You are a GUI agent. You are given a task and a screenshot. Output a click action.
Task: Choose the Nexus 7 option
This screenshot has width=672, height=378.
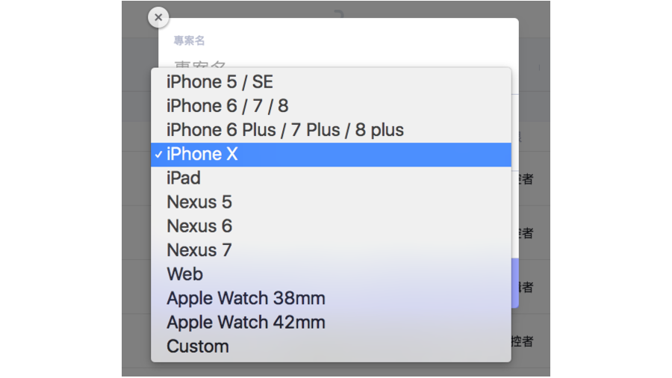coord(331,250)
